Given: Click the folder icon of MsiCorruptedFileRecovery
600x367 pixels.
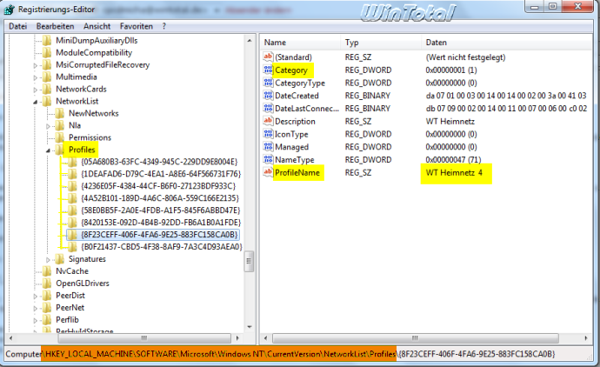Looking at the screenshot, I should (x=47, y=64).
